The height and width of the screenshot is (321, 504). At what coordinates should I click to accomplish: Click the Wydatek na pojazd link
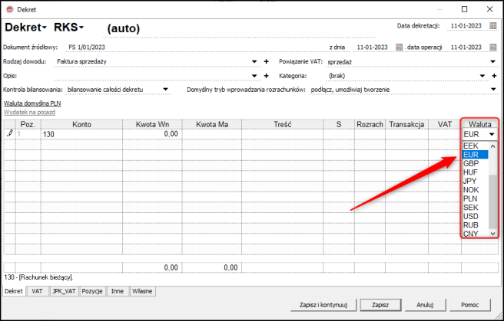coord(29,112)
